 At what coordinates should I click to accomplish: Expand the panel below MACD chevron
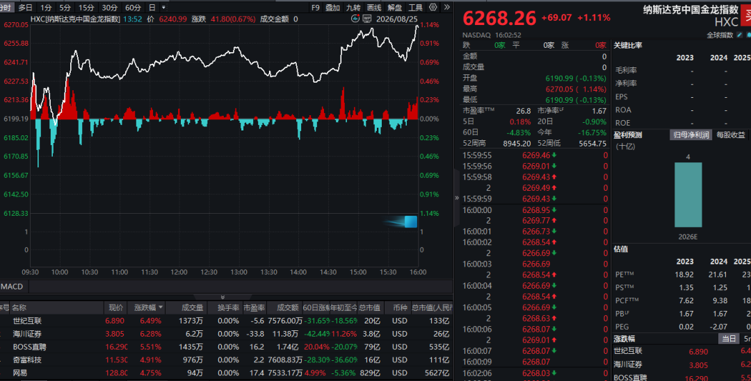(223, 297)
